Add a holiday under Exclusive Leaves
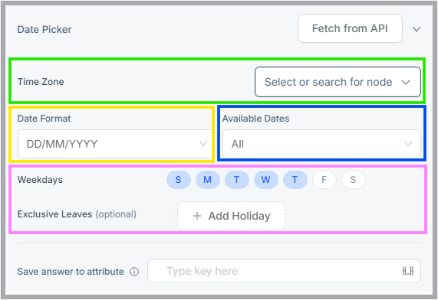The height and width of the screenshot is (300, 438). [x=231, y=216]
